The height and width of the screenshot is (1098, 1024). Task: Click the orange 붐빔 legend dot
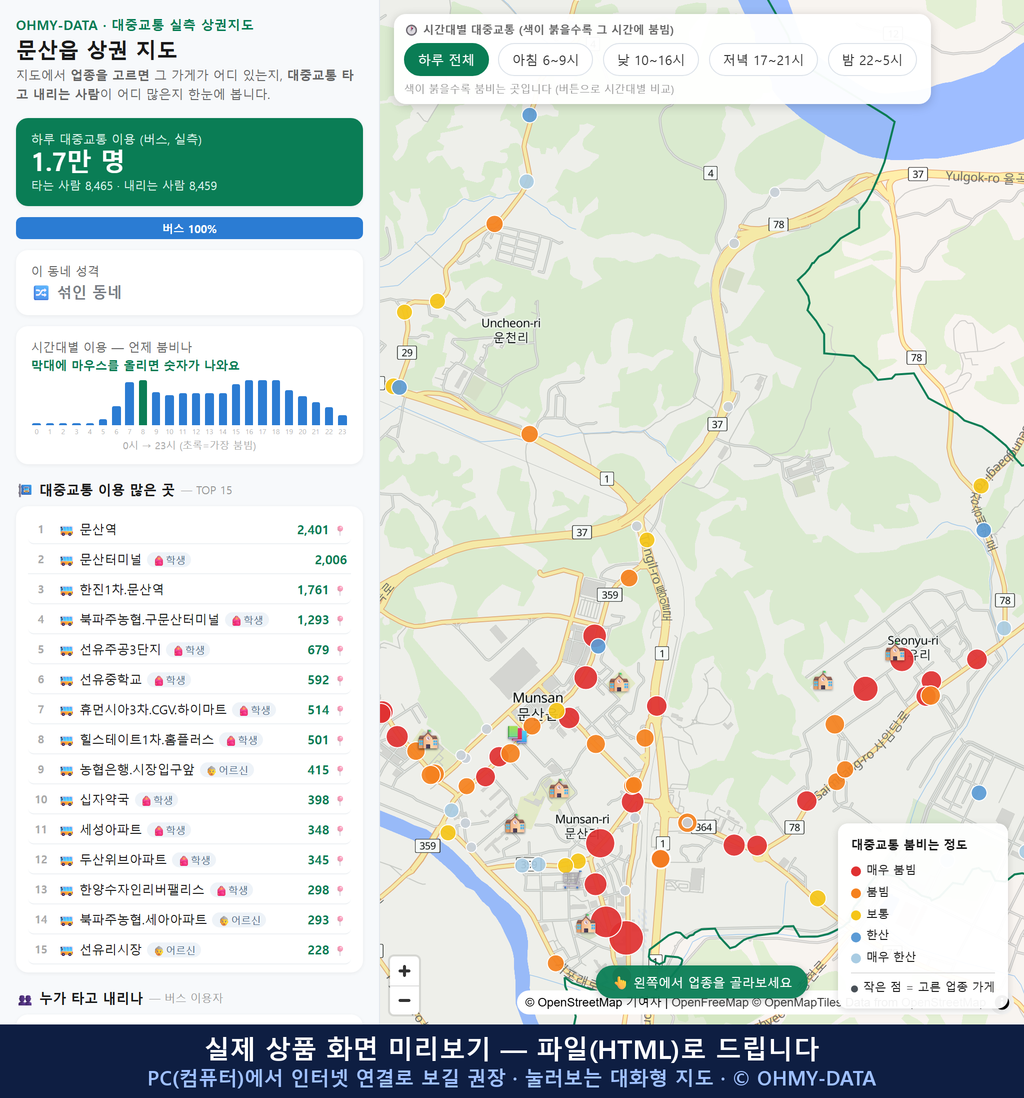pos(855,893)
